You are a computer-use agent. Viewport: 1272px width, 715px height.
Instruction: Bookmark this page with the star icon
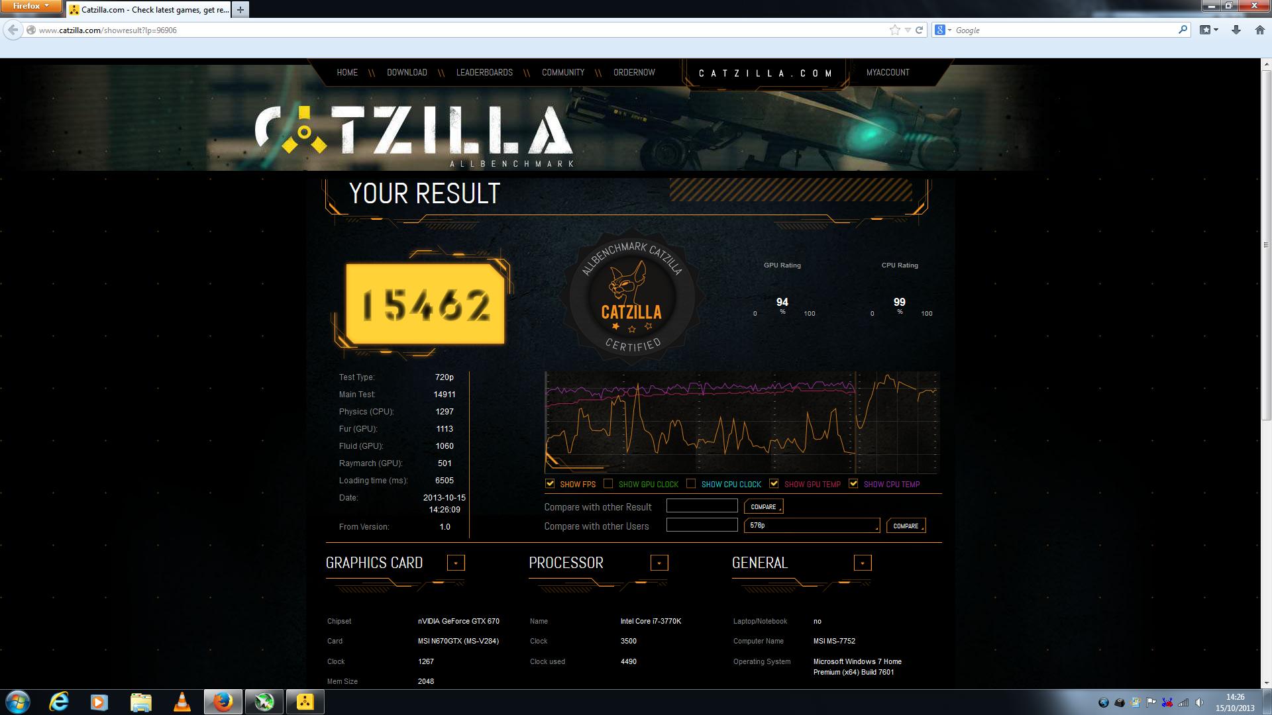pos(894,30)
